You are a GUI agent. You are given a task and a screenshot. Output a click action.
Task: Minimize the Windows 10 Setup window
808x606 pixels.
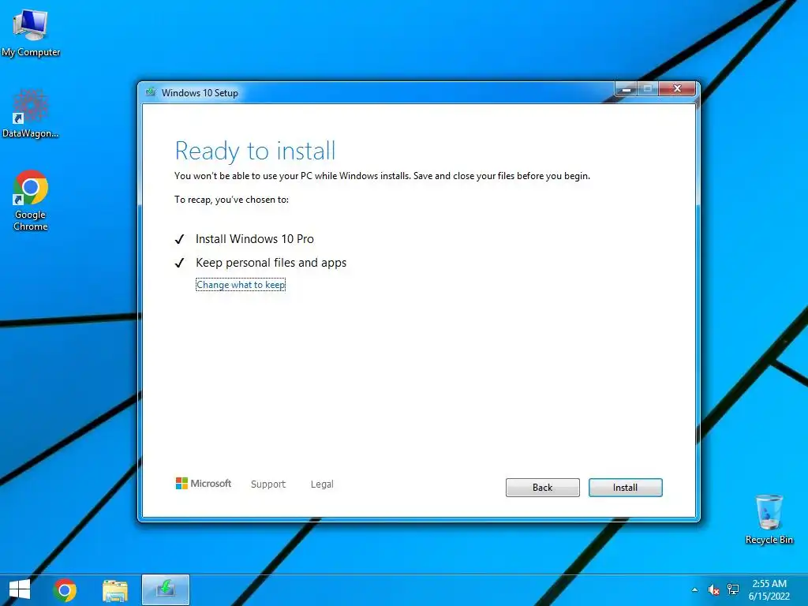pyautogui.click(x=627, y=89)
